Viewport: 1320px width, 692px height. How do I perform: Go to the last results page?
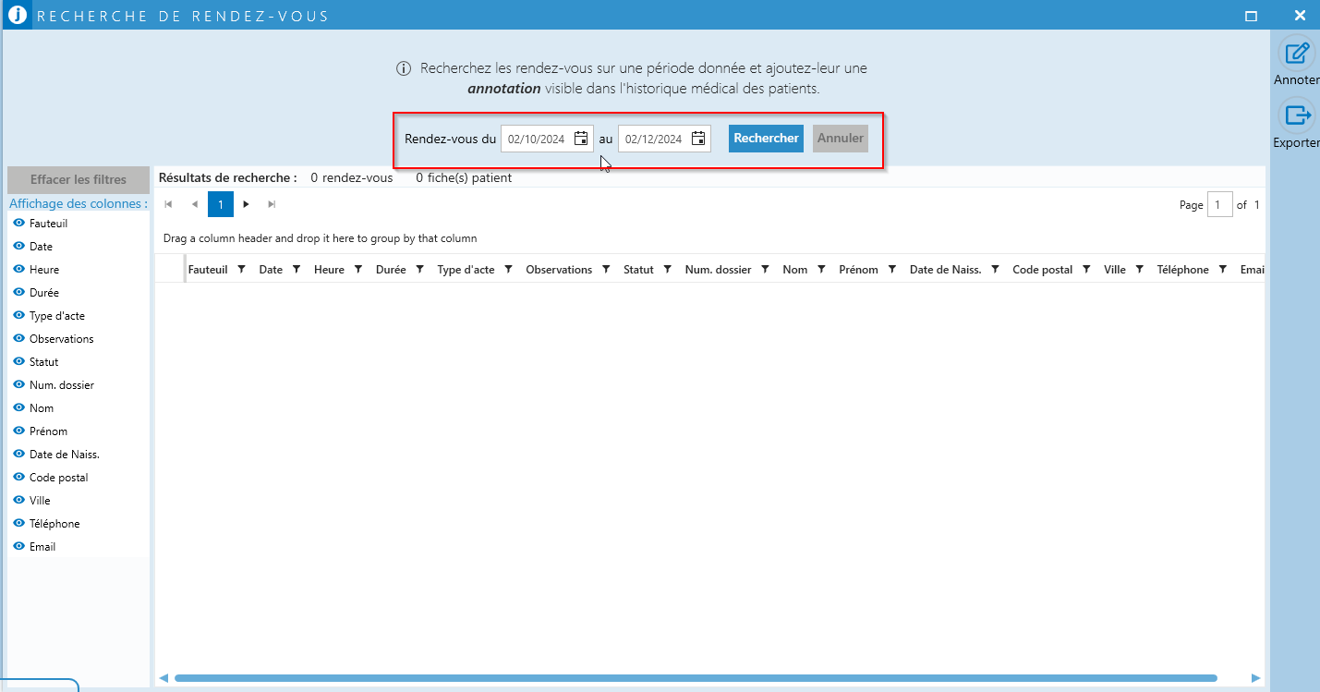point(272,204)
